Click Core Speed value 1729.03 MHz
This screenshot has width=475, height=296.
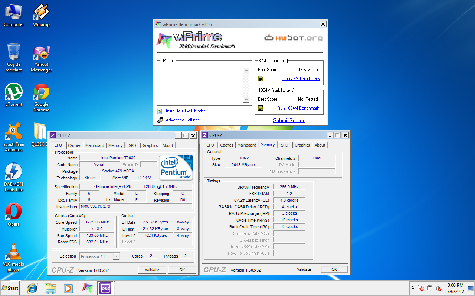coord(98,222)
